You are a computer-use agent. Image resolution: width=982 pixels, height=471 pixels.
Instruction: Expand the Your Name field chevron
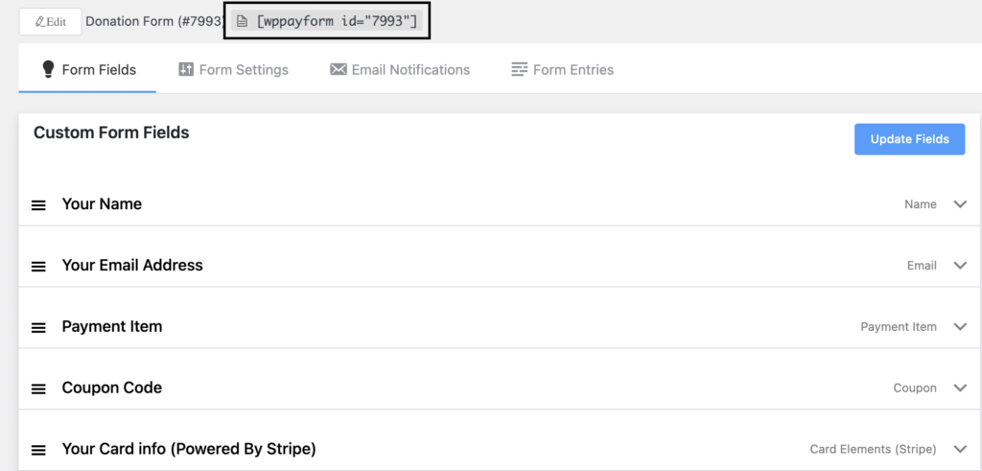pos(960,204)
